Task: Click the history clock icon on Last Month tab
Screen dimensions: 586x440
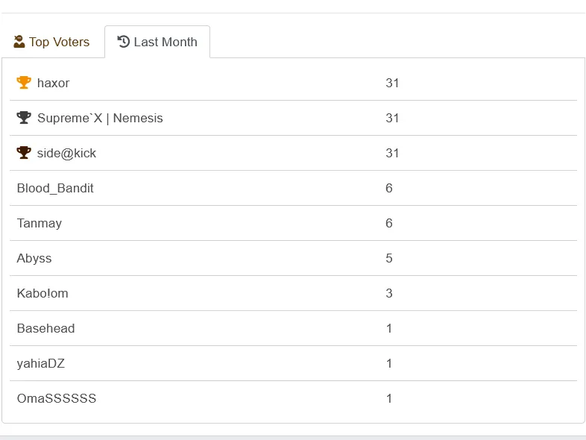Action: click(123, 42)
